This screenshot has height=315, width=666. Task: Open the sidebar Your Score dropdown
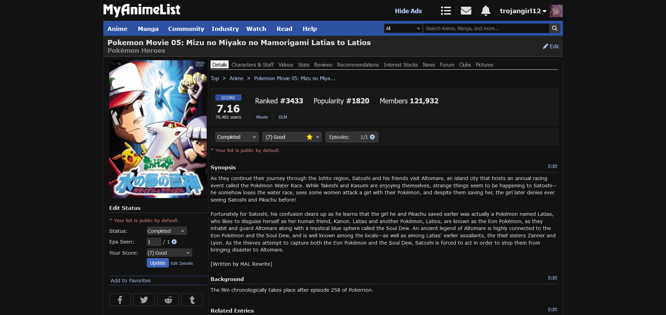(x=169, y=253)
